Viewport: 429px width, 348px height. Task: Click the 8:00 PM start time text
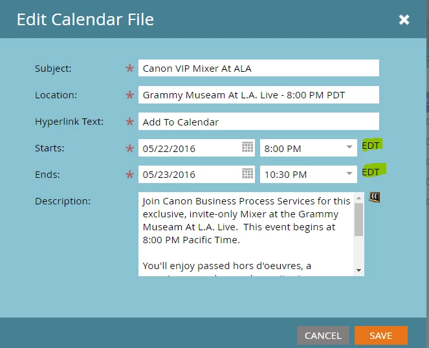(283, 149)
